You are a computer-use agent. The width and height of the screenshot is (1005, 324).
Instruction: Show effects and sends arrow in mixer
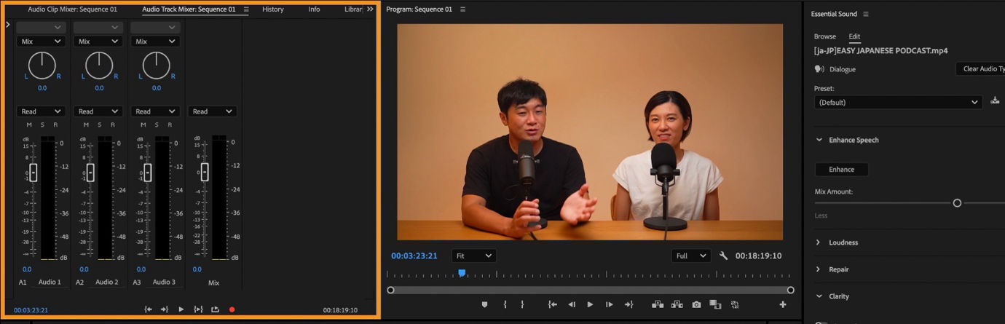click(7, 25)
